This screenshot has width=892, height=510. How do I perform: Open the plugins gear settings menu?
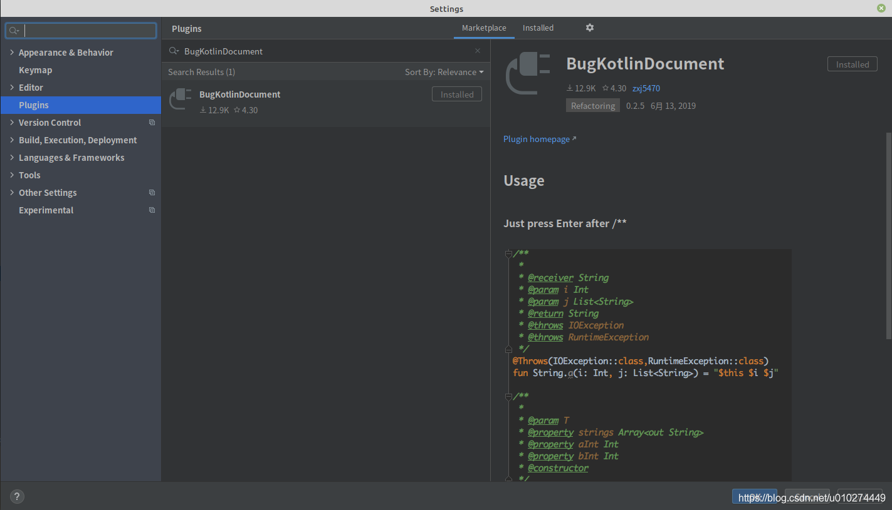pyautogui.click(x=589, y=28)
